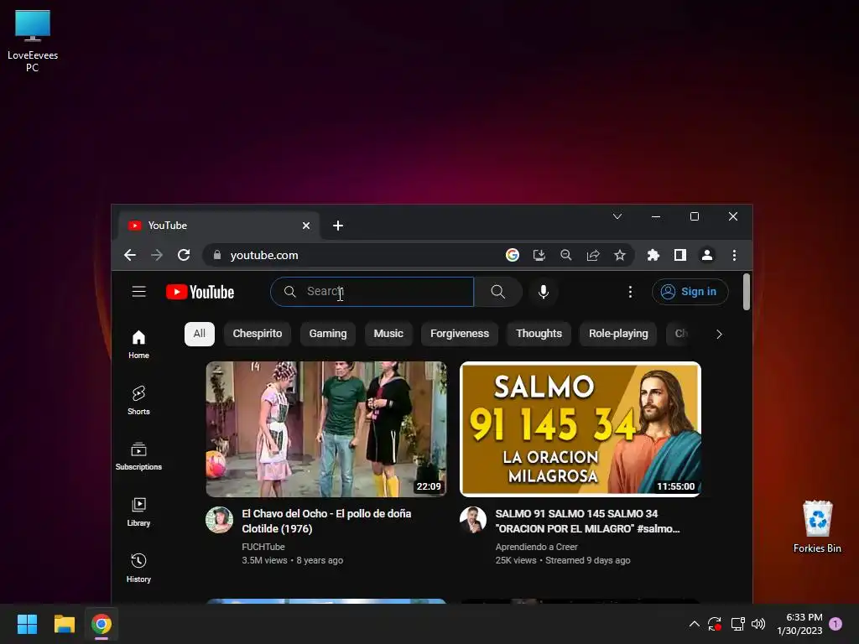859x644 pixels.
Task: Select the All filter chip
Action: click(200, 334)
